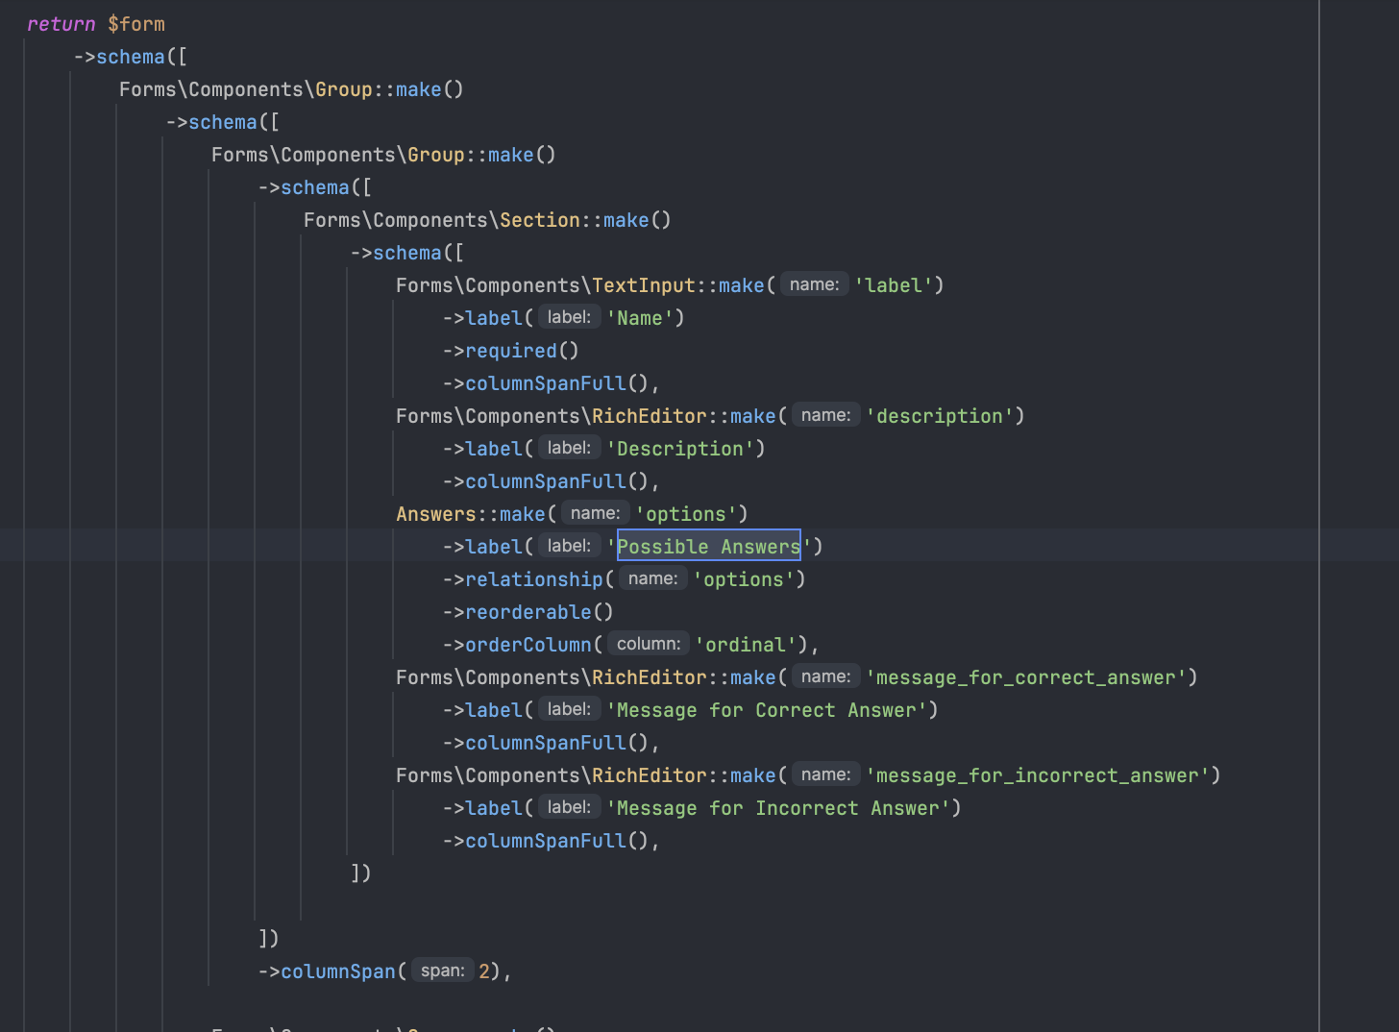Click 'options' string in the relationship call
The image size is (1399, 1032).
744,579
